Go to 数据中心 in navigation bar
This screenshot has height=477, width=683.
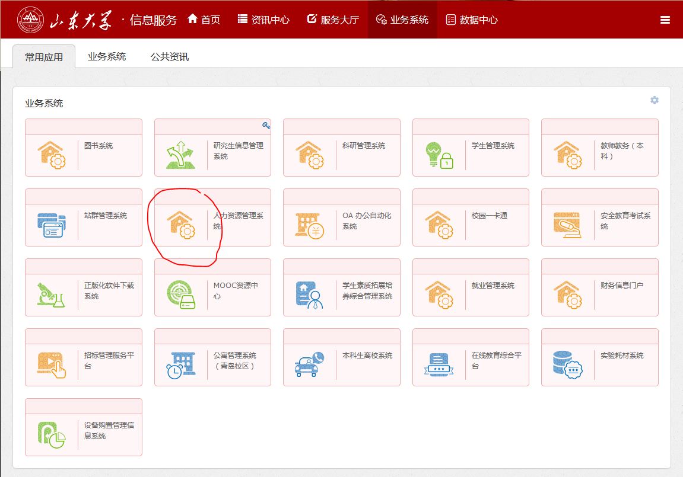tap(472, 20)
